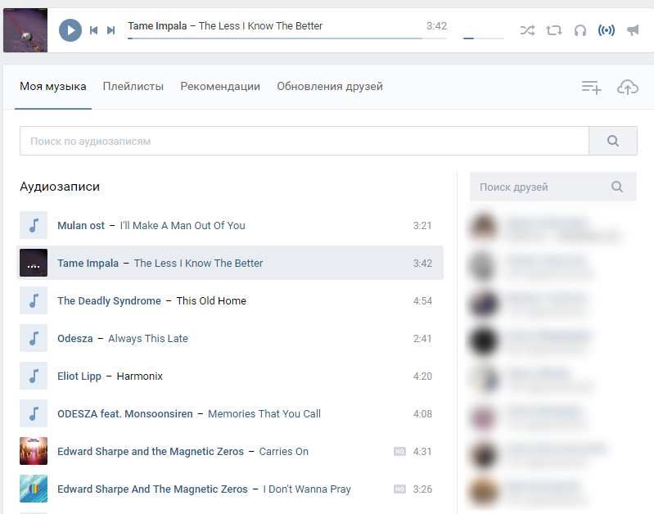654x514 pixels.
Task: Click the headphones icon in the player
Action: tap(580, 30)
